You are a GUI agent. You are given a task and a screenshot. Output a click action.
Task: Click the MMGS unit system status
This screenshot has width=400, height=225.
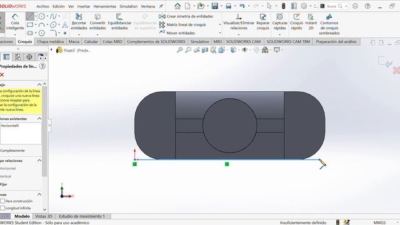[x=379, y=222]
